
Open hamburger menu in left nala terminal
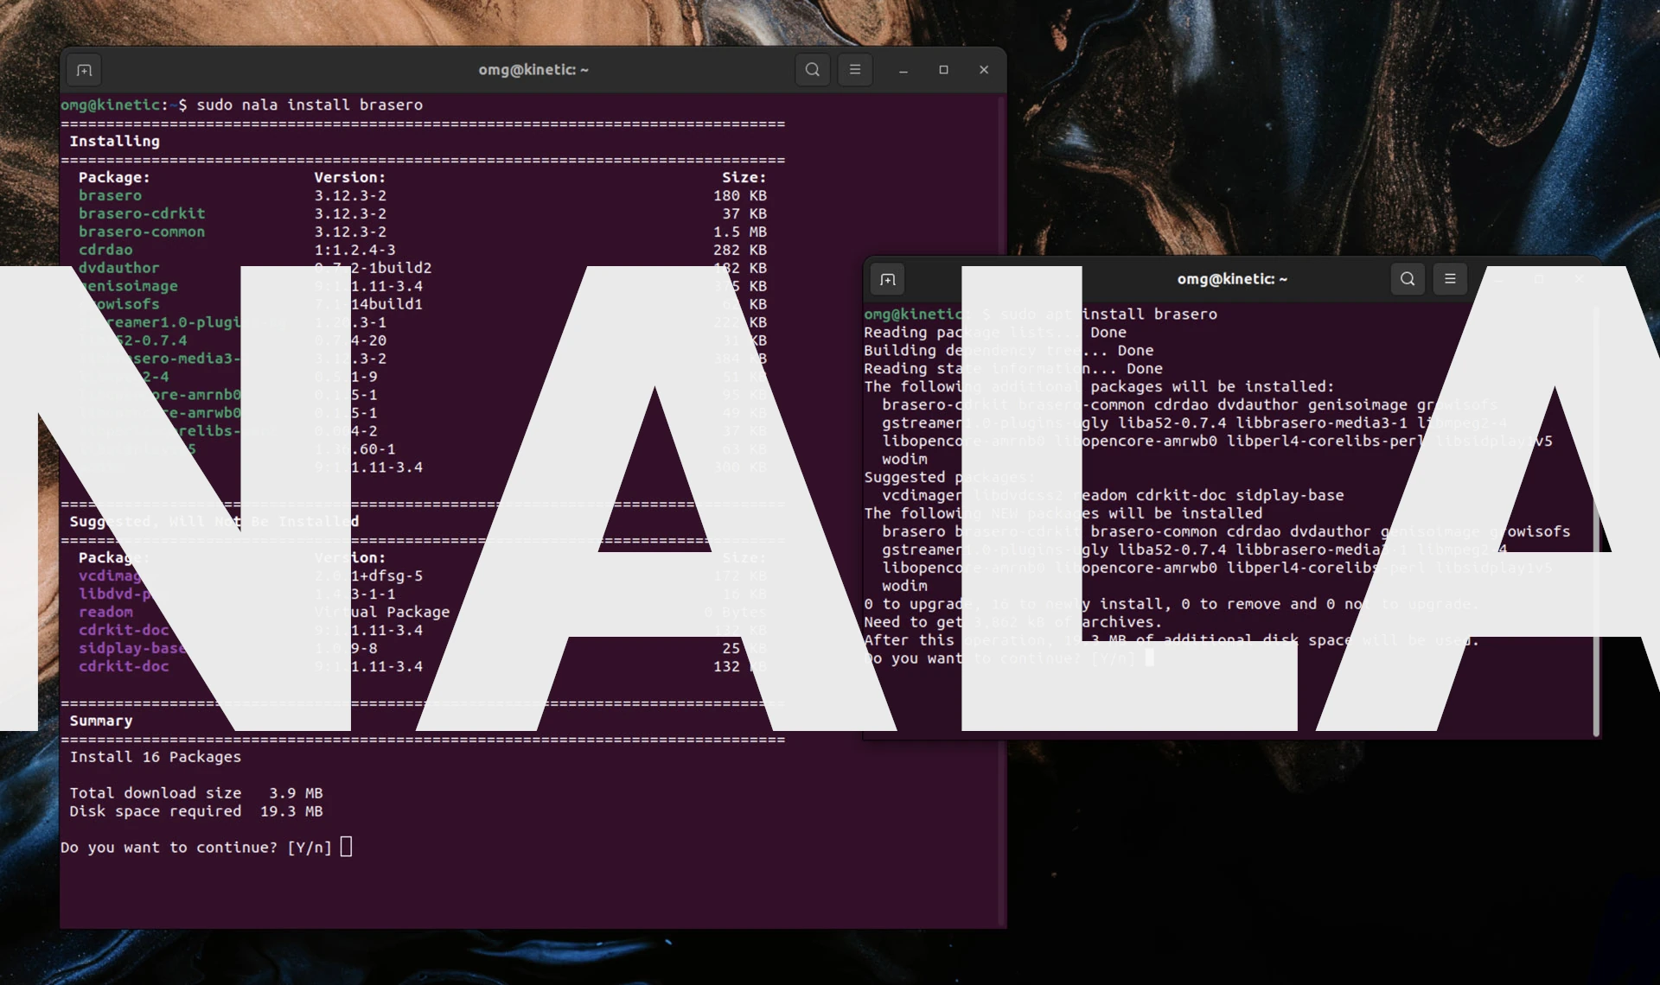tap(855, 70)
